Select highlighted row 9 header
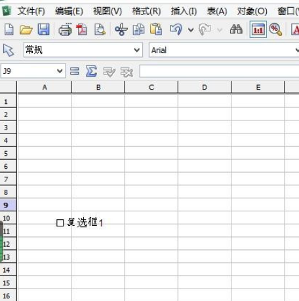This screenshot has width=299, height=301. click(x=8, y=205)
